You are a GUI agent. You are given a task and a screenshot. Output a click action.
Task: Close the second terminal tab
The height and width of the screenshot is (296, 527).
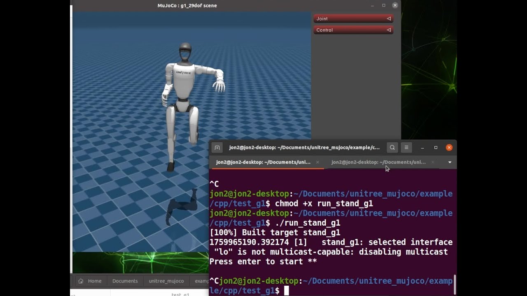point(433,162)
